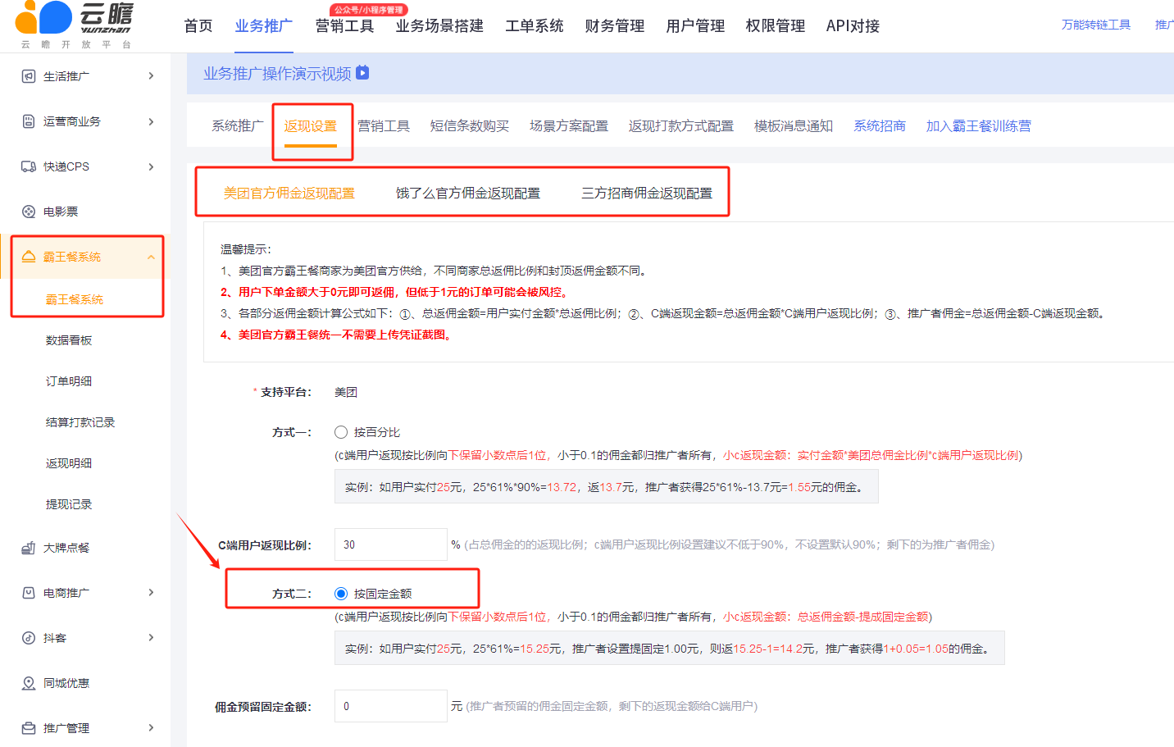Open 提现记录 sidebar item

coord(69,504)
